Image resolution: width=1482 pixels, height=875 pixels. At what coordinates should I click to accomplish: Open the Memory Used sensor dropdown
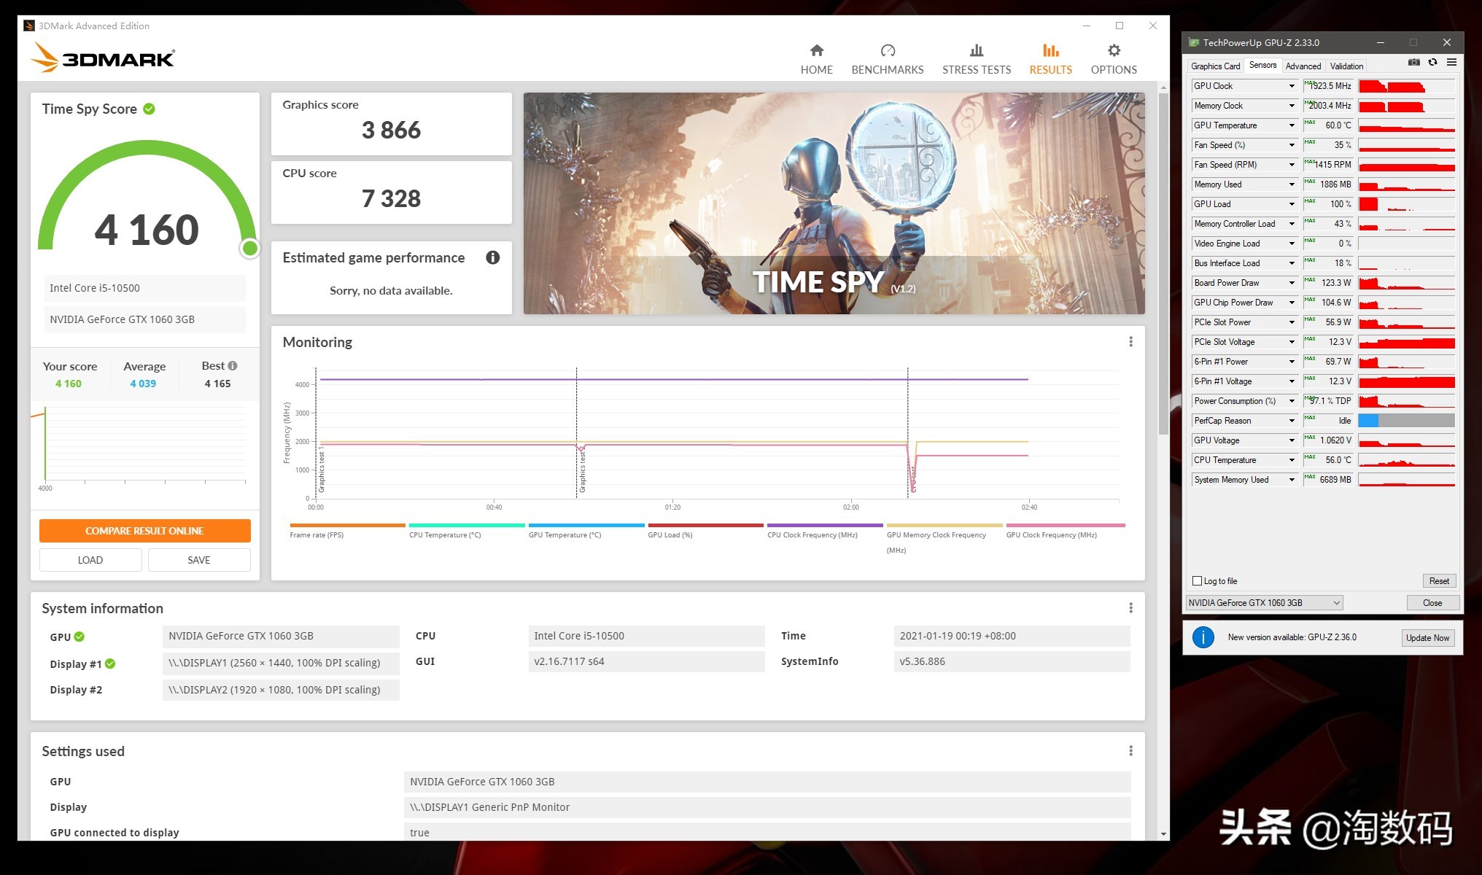coord(1292,184)
